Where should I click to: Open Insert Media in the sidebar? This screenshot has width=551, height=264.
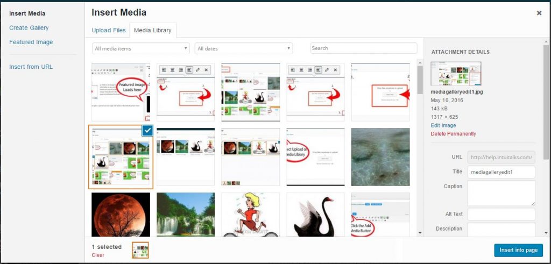click(27, 13)
